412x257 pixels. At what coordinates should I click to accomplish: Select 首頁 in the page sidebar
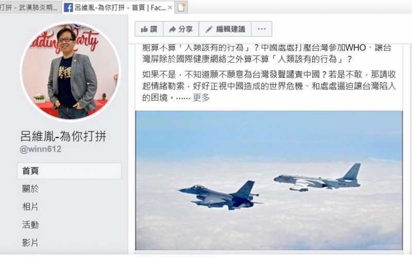(x=70, y=171)
